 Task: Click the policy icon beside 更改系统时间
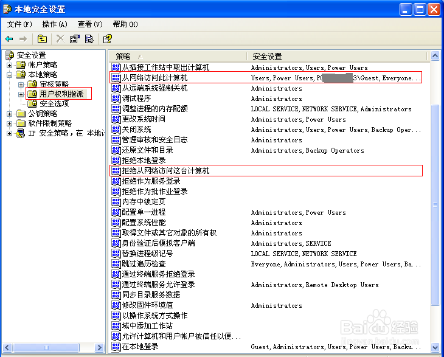click(116, 119)
